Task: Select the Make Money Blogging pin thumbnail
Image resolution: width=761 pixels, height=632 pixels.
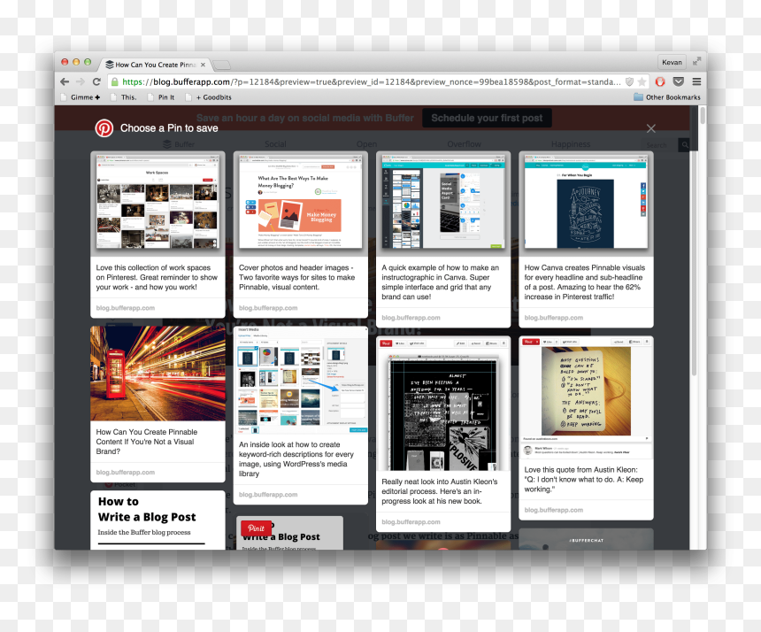Action: point(301,204)
